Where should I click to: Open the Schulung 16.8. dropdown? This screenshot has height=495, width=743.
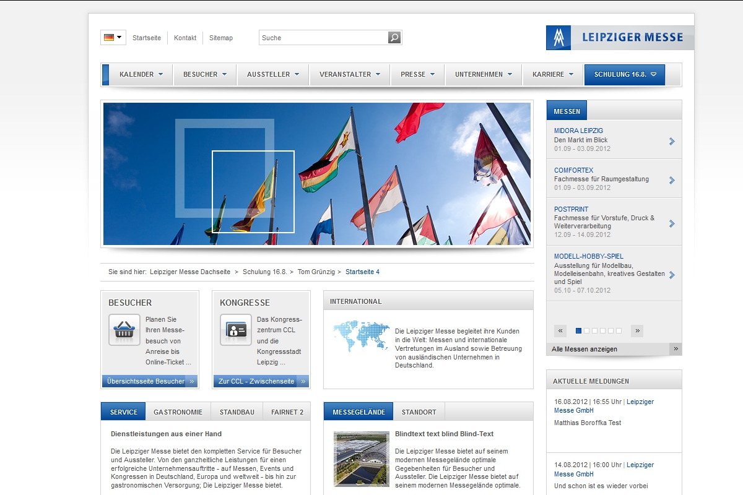pos(625,74)
